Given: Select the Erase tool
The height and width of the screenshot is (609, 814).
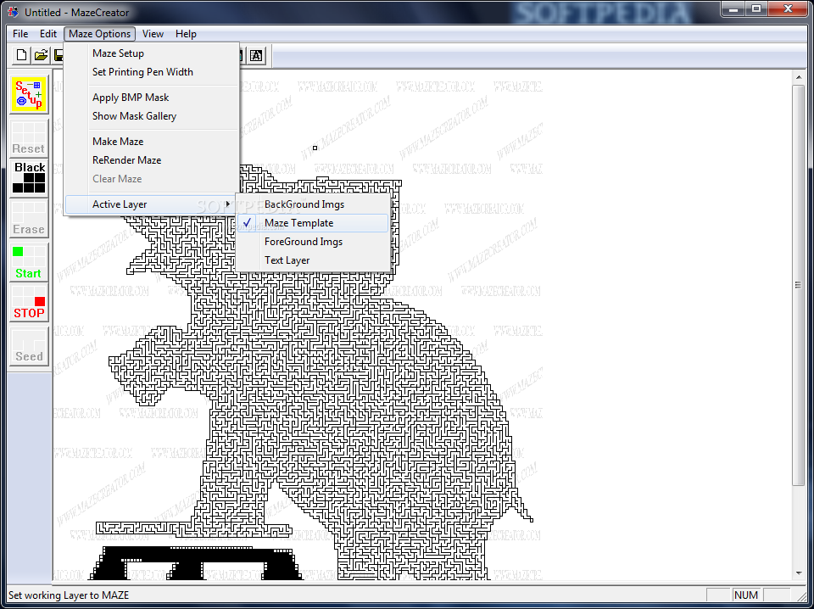Looking at the screenshot, I should click(29, 219).
